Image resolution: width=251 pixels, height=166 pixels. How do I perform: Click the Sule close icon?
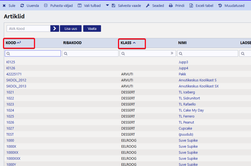(x=4, y=6)
